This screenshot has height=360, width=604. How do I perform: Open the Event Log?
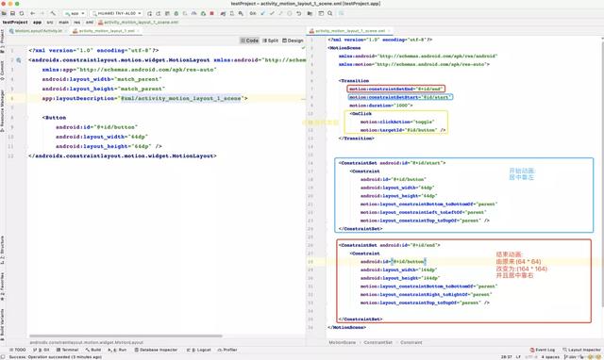tap(543, 350)
